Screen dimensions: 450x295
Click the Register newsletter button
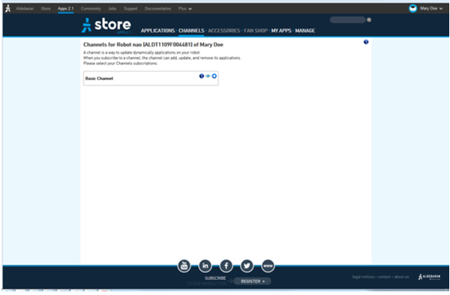253,282
